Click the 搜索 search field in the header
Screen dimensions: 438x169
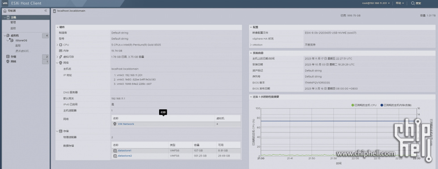pos(418,4)
